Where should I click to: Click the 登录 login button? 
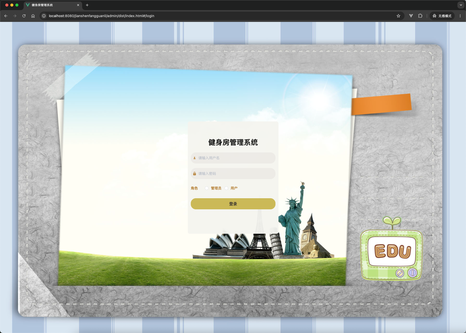point(233,204)
